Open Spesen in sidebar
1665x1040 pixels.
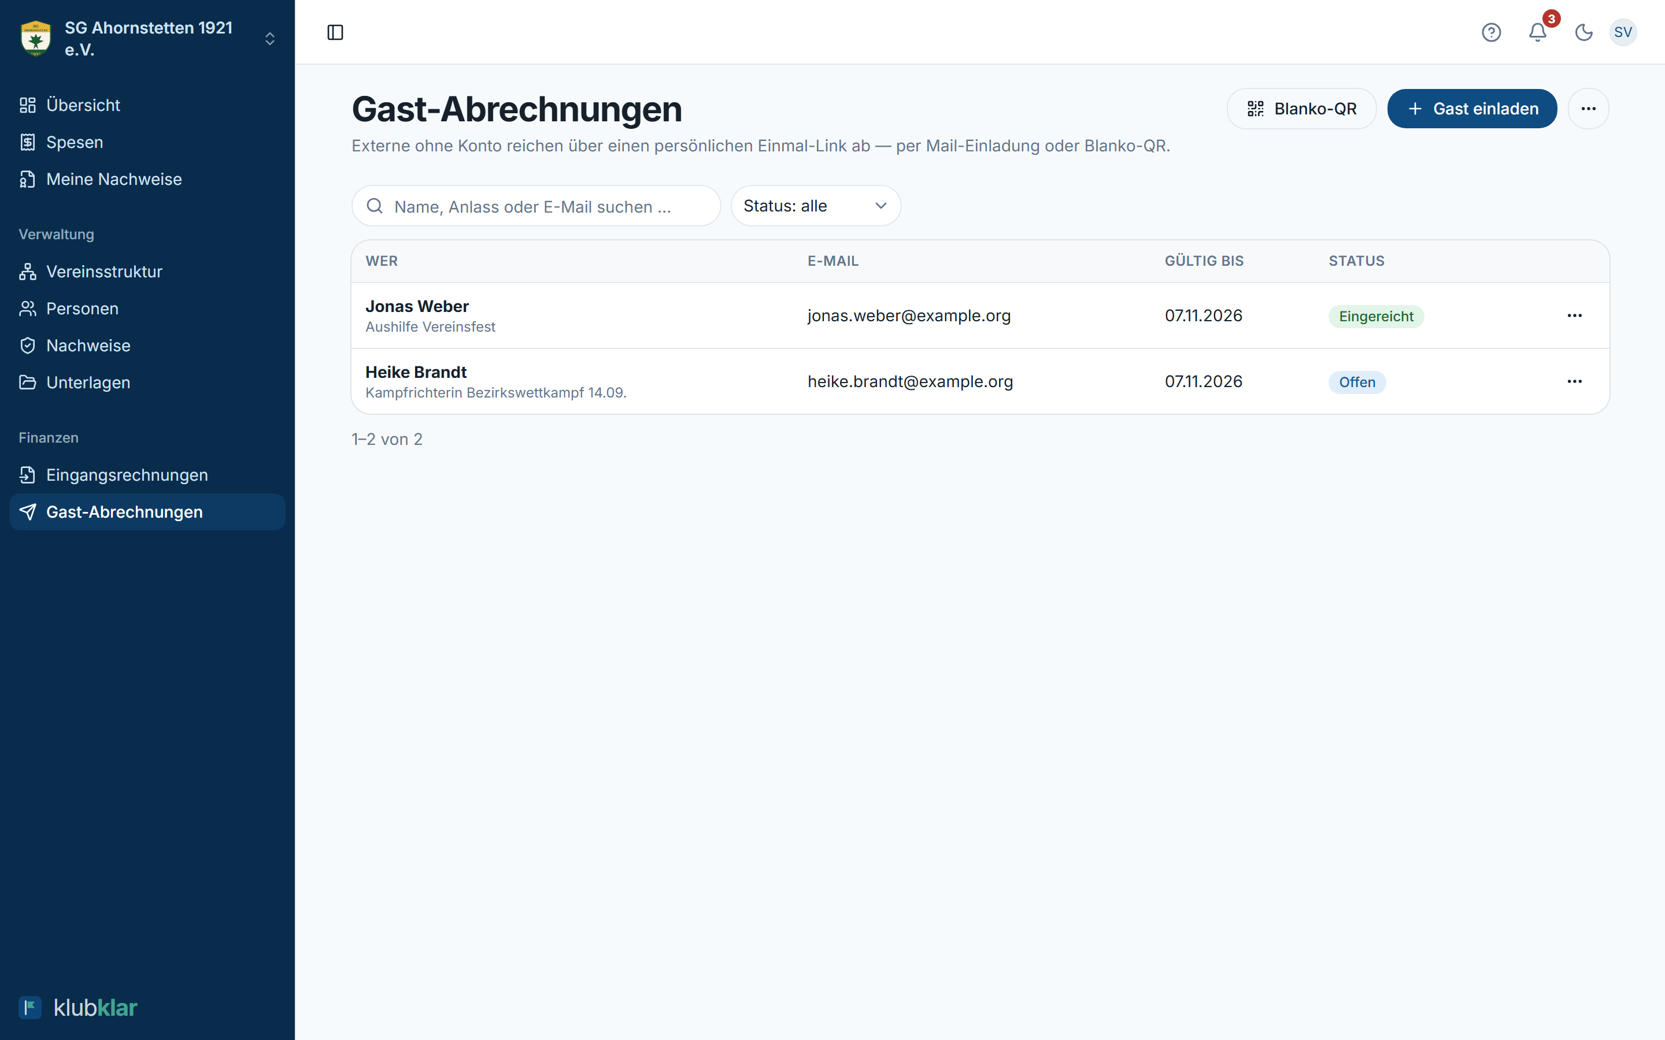tap(147, 142)
